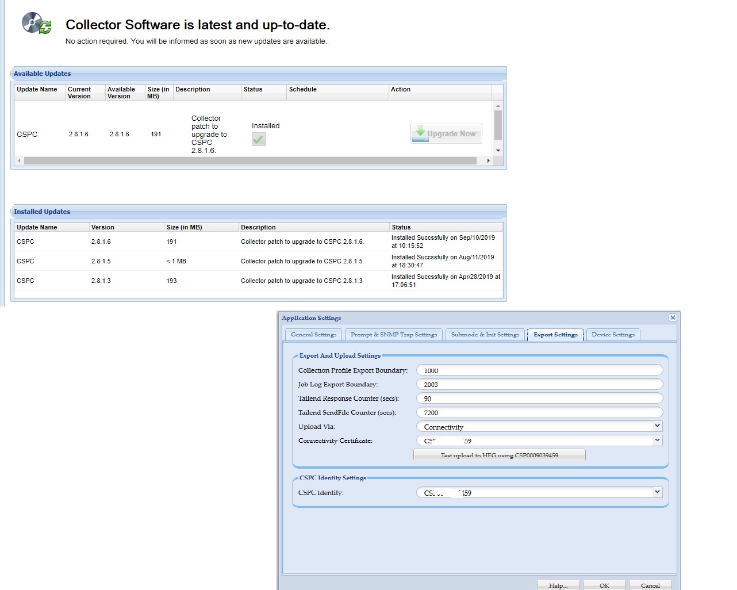The width and height of the screenshot is (737, 590).
Task: Click the Available Updates scroll up arrow
Action: coord(498,106)
